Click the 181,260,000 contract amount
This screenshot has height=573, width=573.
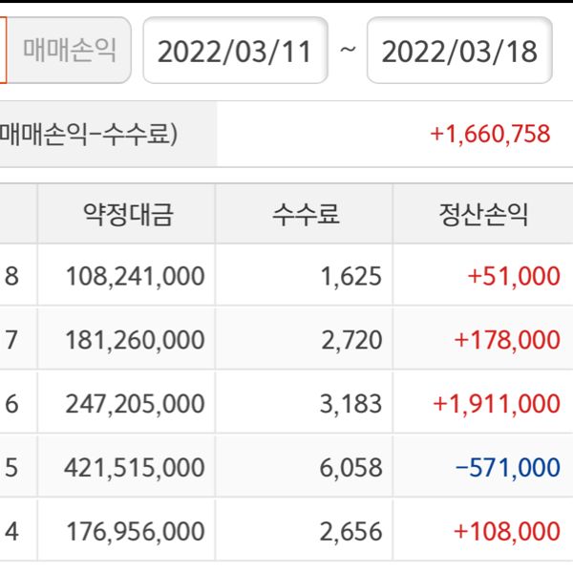(x=136, y=339)
